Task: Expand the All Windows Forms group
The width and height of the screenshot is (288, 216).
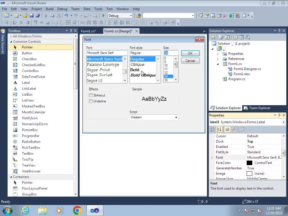Action: point(11,36)
